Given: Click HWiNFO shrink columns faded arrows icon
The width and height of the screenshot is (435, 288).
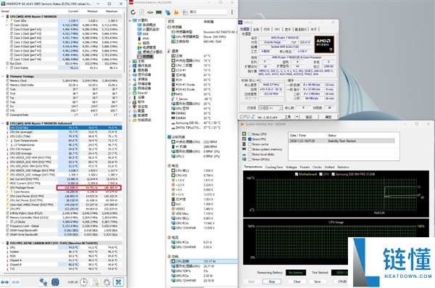Looking at the screenshot, I should pyautogui.click(x=15, y=282).
